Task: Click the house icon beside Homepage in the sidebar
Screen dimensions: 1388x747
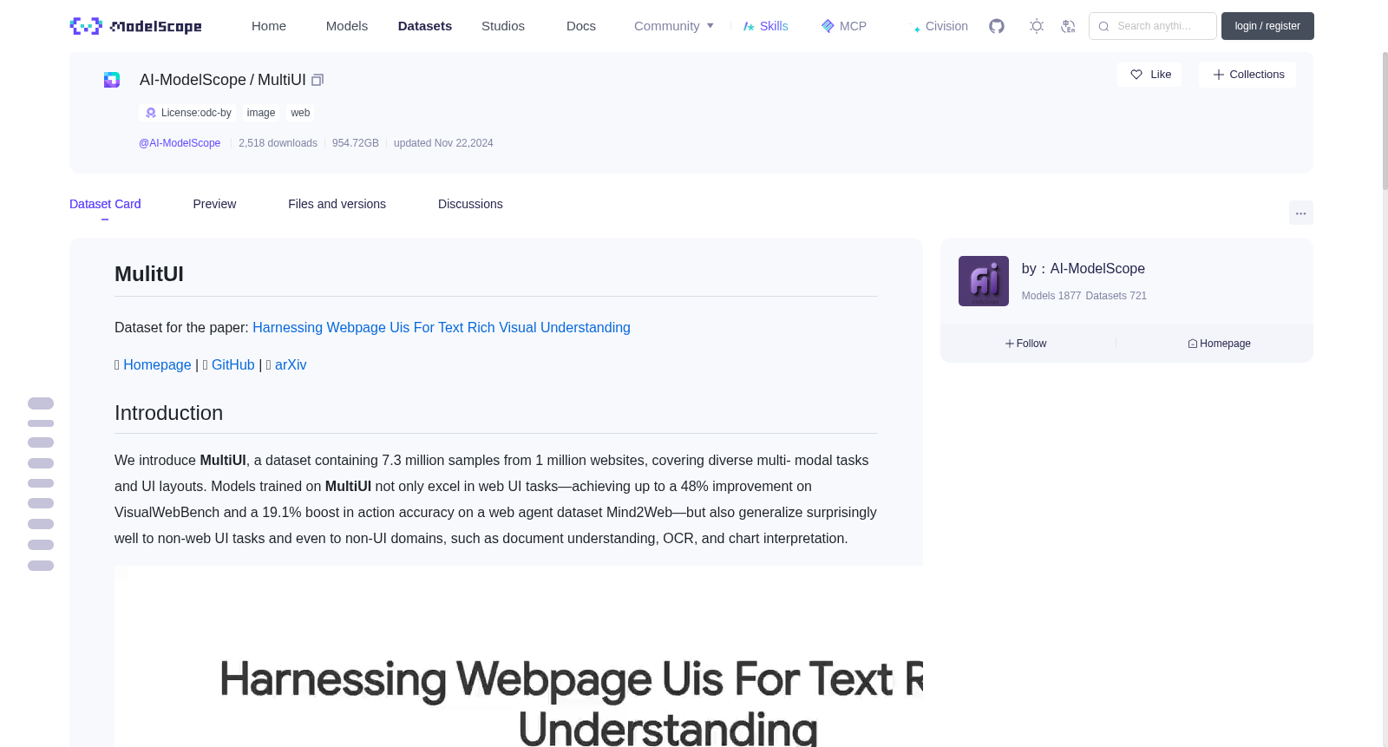Action: point(1193,344)
